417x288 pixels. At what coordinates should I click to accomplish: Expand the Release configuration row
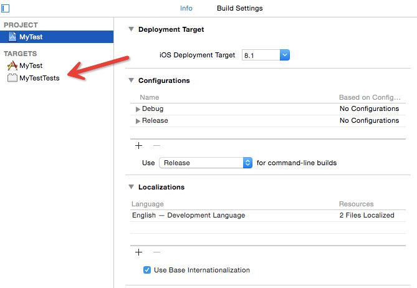coord(138,121)
